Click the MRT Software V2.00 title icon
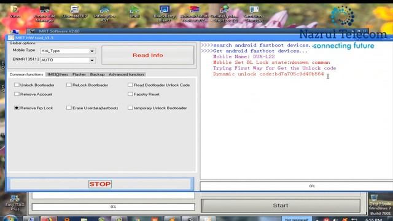The image size is (393, 221). pos(32,31)
